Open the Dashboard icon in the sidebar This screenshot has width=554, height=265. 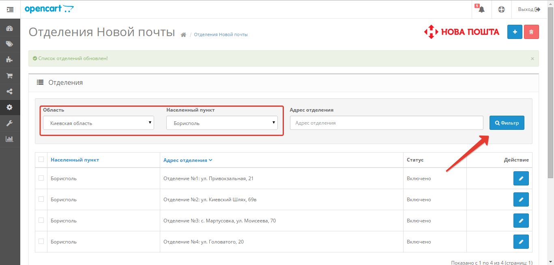click(x=10, y=28)
